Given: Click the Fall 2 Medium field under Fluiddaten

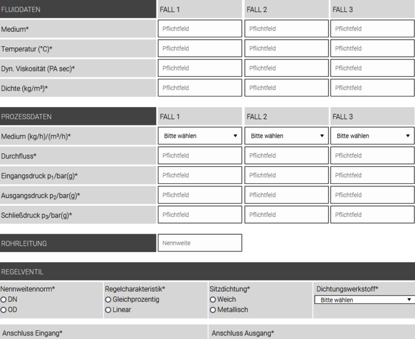Looking at the screenshot, I should coord(286,28).
